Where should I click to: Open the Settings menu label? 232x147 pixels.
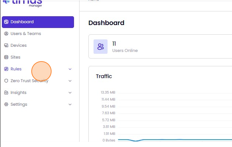point(19,105)
